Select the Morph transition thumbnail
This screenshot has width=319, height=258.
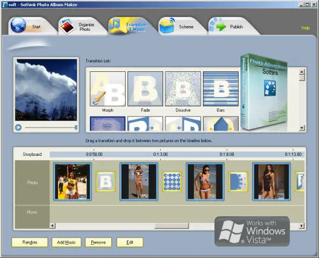point(108,89)
